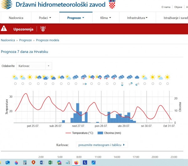Launch Word from the taskbar
This screenshot has width=188, height=166.
point(42,163)
